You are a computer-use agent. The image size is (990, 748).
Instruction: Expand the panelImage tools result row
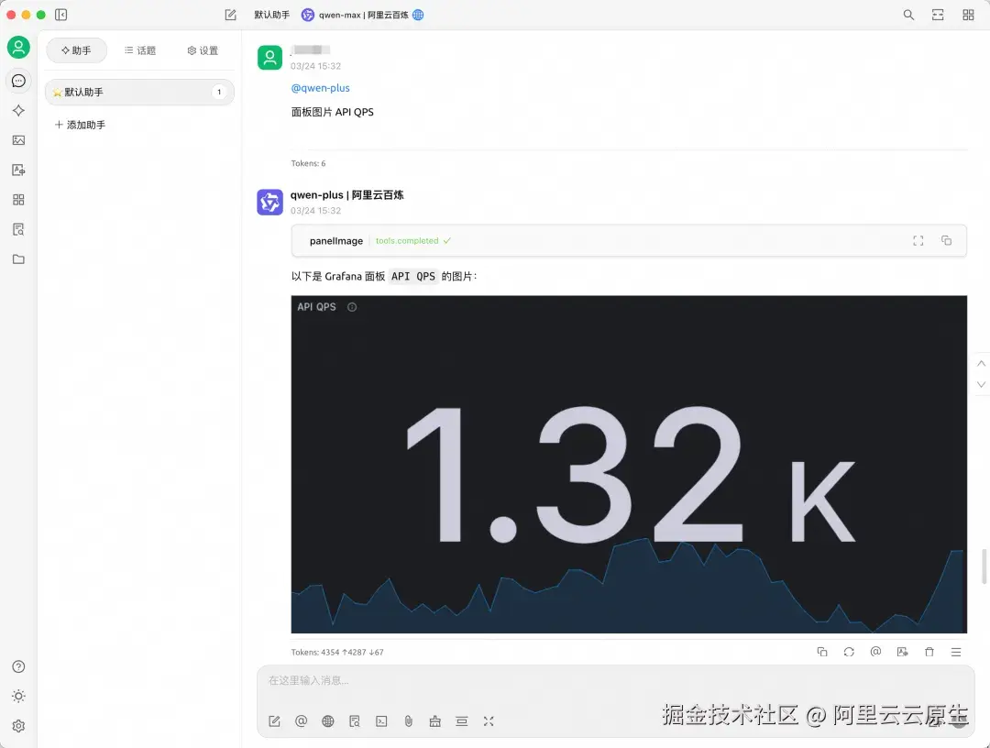[918, 240]
